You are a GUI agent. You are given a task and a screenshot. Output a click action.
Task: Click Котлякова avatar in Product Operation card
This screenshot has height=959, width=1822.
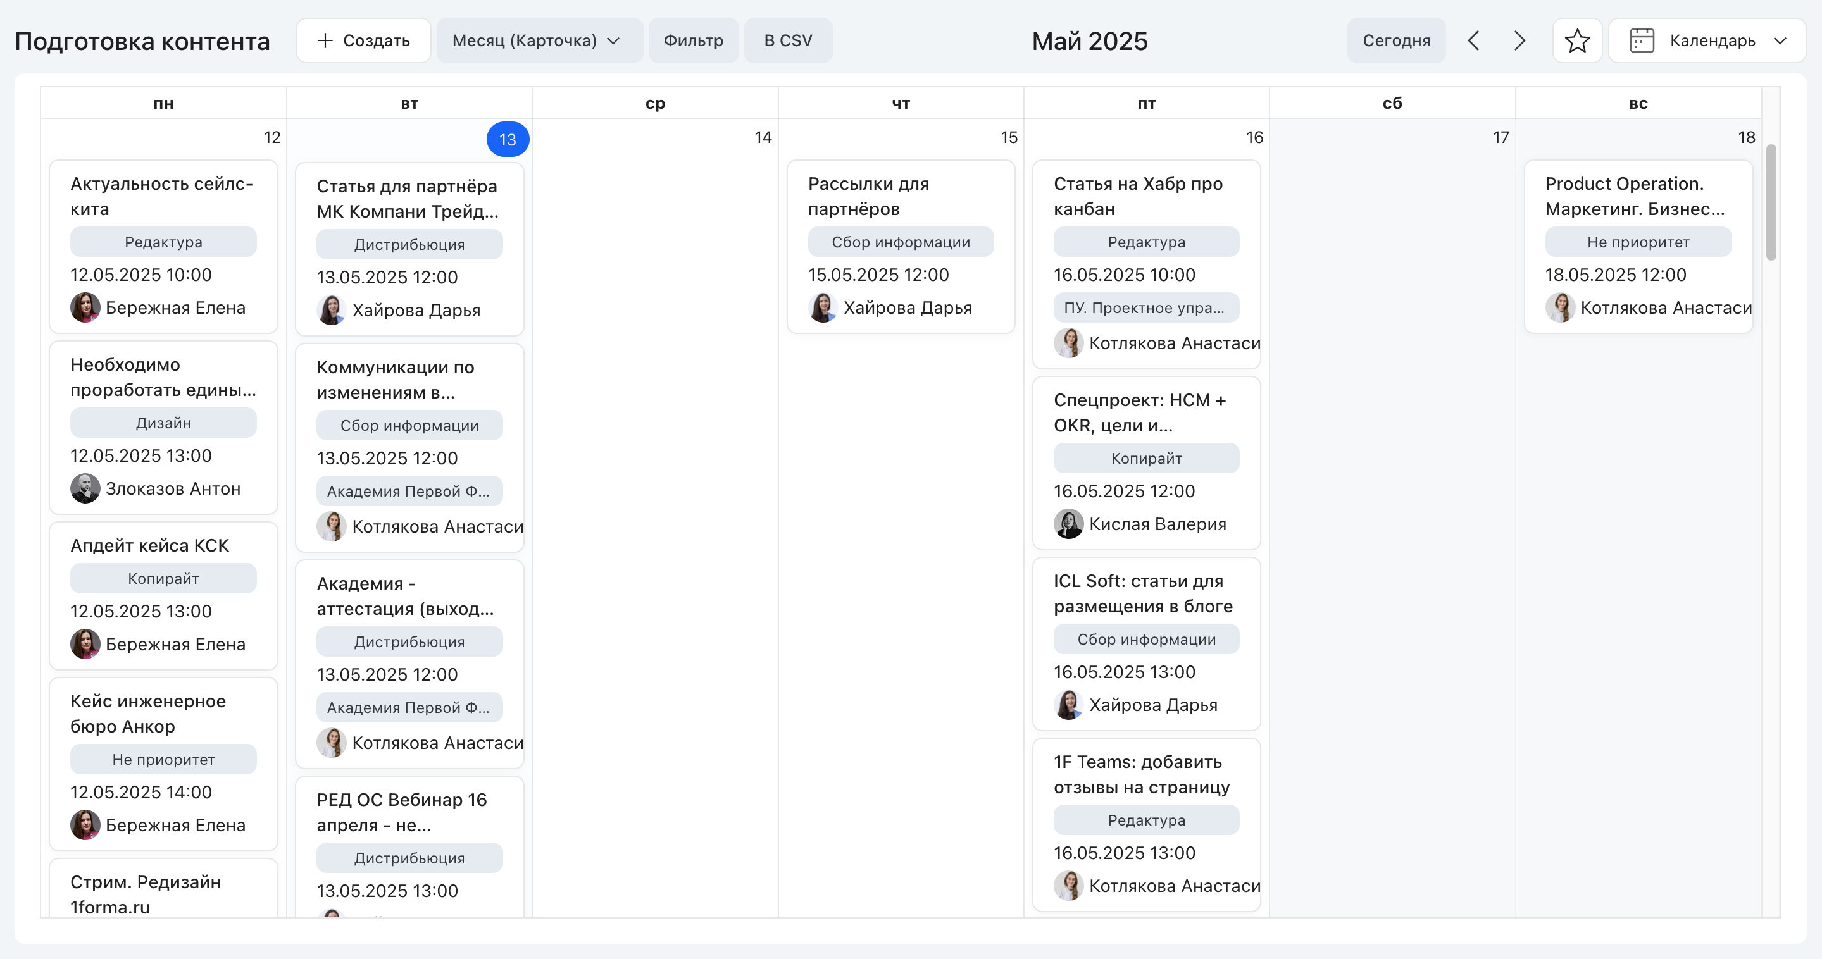tap(1559, 307)
